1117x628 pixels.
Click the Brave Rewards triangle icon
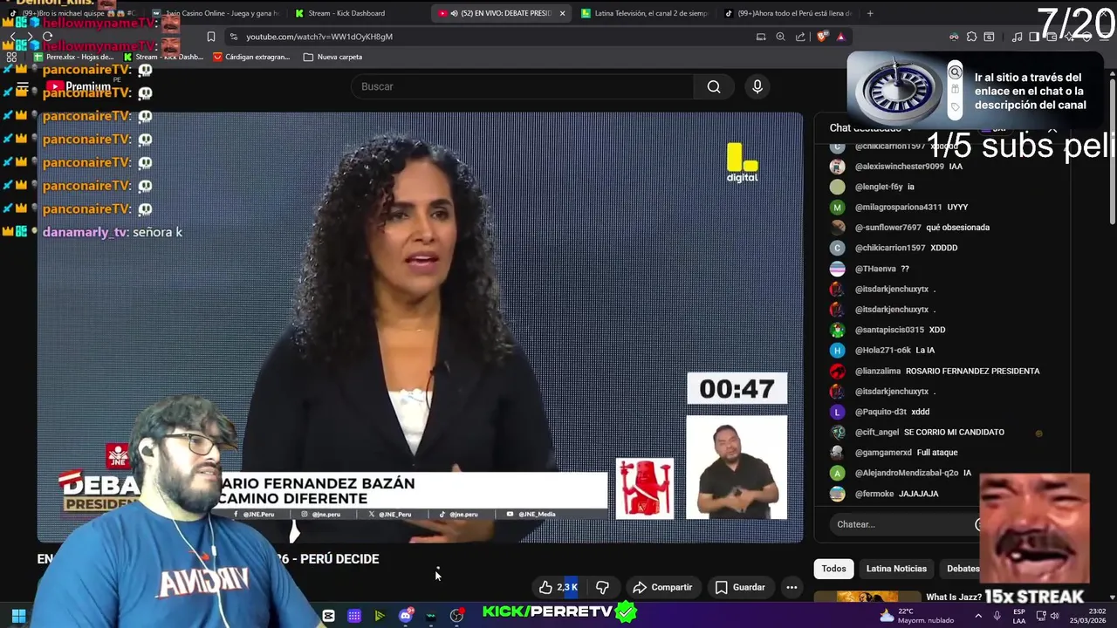coord(840,37)
